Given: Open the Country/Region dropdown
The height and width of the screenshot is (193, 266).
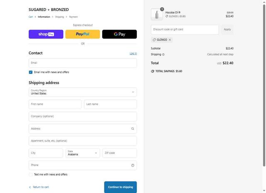Looking at the screenshot, I should 83,92.
